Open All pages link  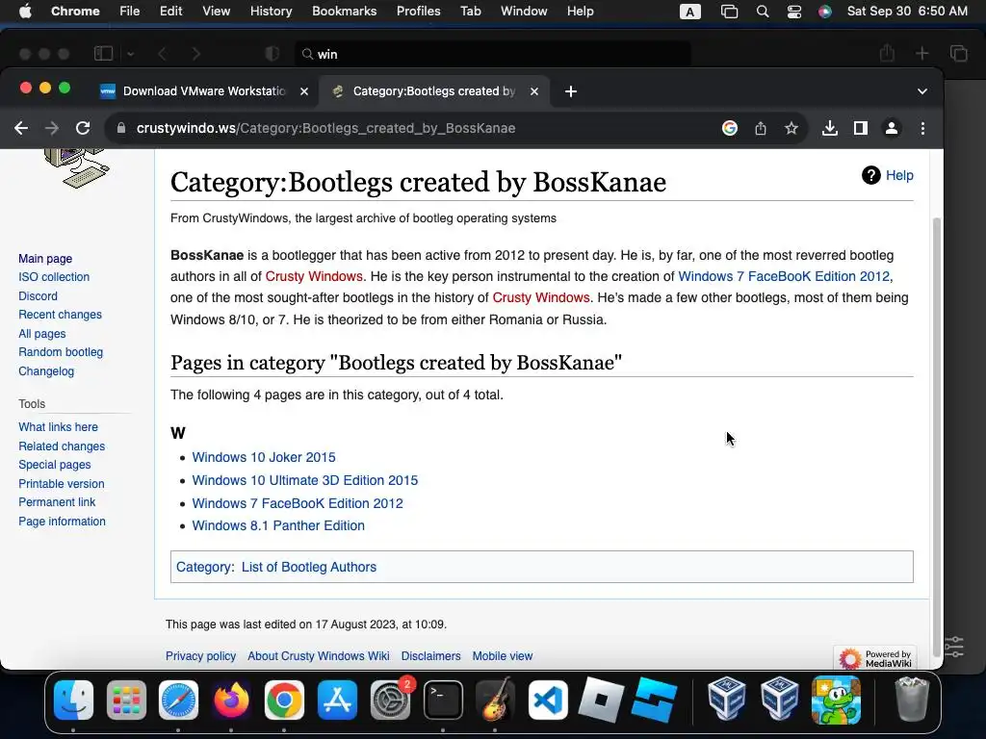tap(42, 334)
